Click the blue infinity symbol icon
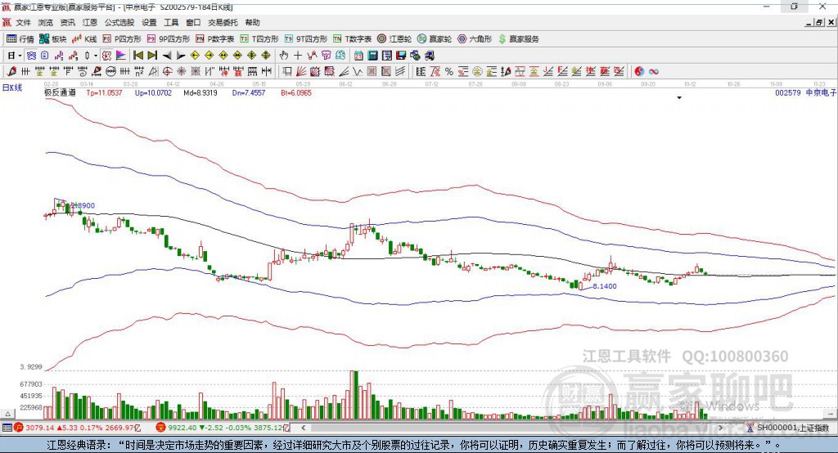Viewport: 838px width, 453px height. pyautogui.click(x=654, y=71)
